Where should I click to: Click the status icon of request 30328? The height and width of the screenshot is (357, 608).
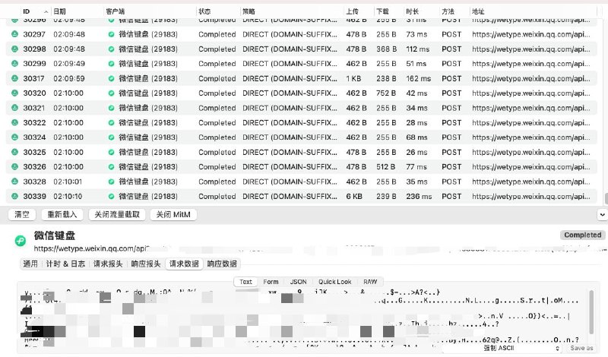(x=14, y=182)
